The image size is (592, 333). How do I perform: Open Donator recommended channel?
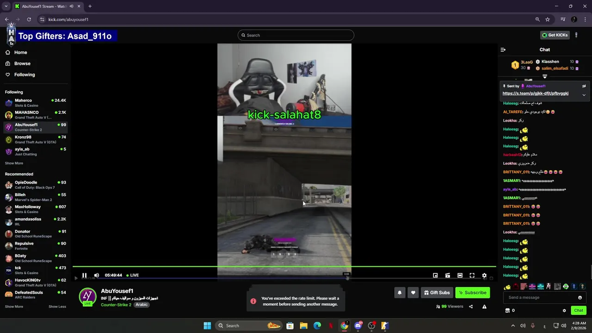(x=35, y=234)
